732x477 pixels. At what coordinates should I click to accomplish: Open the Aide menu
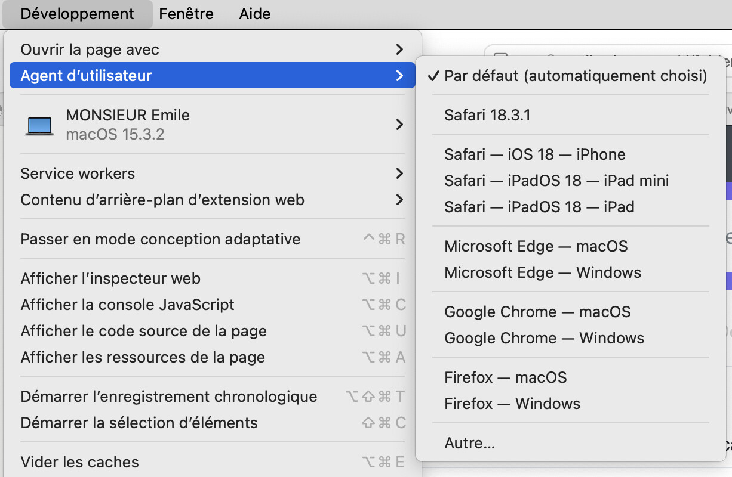(255, 14)
